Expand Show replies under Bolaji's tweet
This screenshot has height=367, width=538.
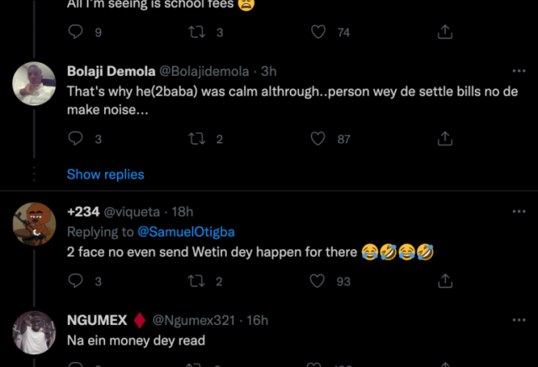coord(105,174)
